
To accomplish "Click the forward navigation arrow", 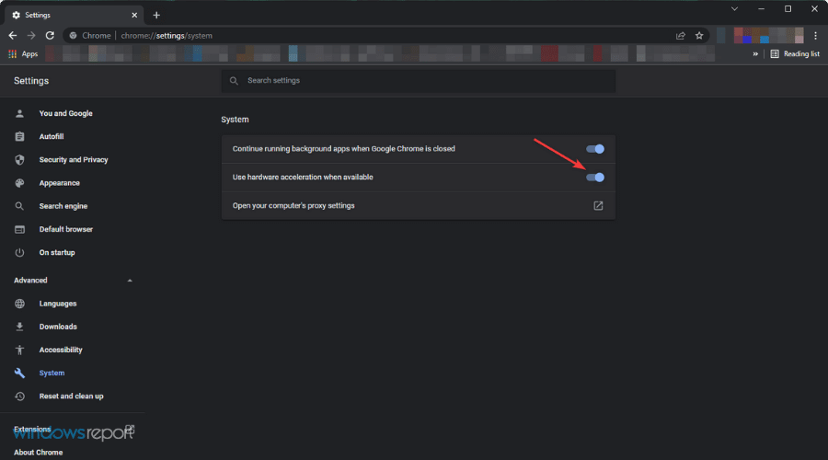I will (31, 35).
